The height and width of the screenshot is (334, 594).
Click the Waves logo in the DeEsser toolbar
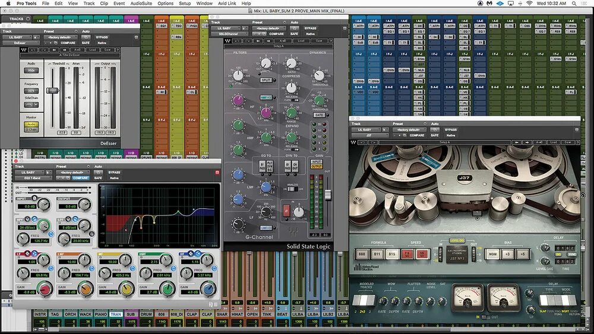click(24, 50)
